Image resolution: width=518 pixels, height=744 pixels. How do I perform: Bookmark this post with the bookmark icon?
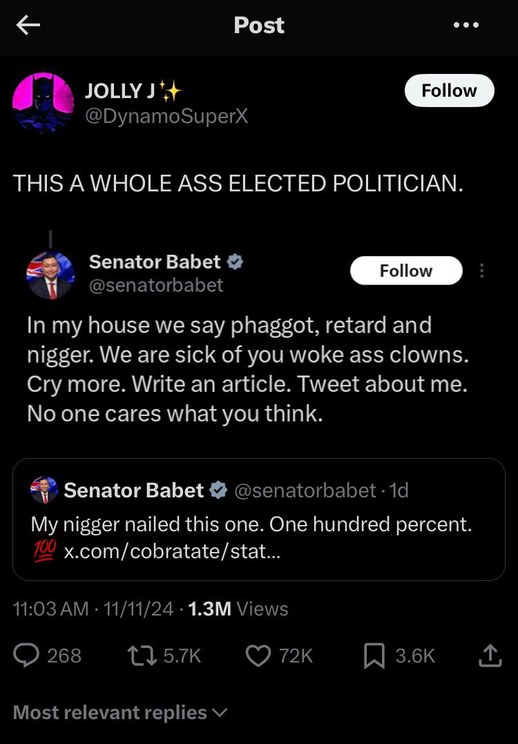click(x=374, y=655)
